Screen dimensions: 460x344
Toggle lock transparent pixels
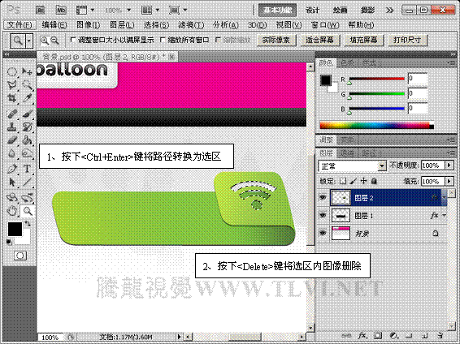tap(343, 181)
